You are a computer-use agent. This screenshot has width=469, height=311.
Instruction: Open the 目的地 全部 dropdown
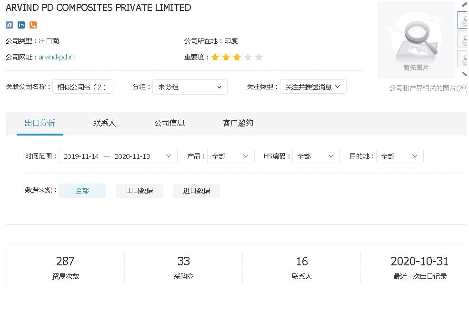(400, 156)
